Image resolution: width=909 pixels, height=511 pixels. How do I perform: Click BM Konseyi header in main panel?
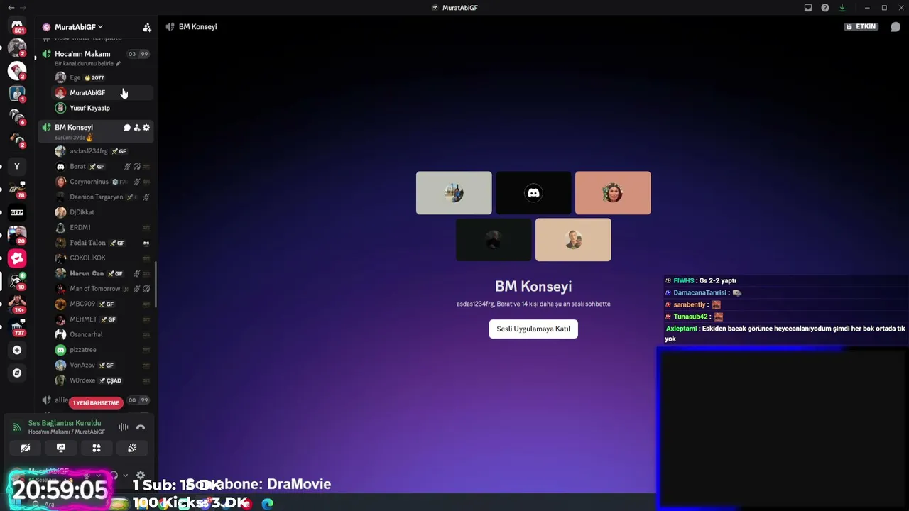[x=533, y=287]
